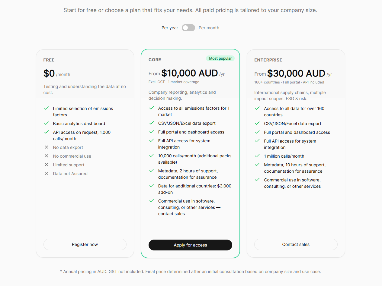Click the checkmark next to 10,000 calls/month
The width and height of the screenshot is (382, 286).
[152, 156]
